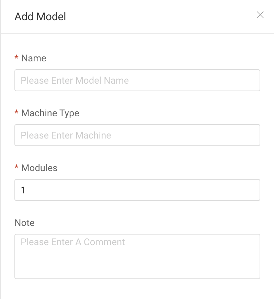Close the Add Model dialog

(260, 15)
